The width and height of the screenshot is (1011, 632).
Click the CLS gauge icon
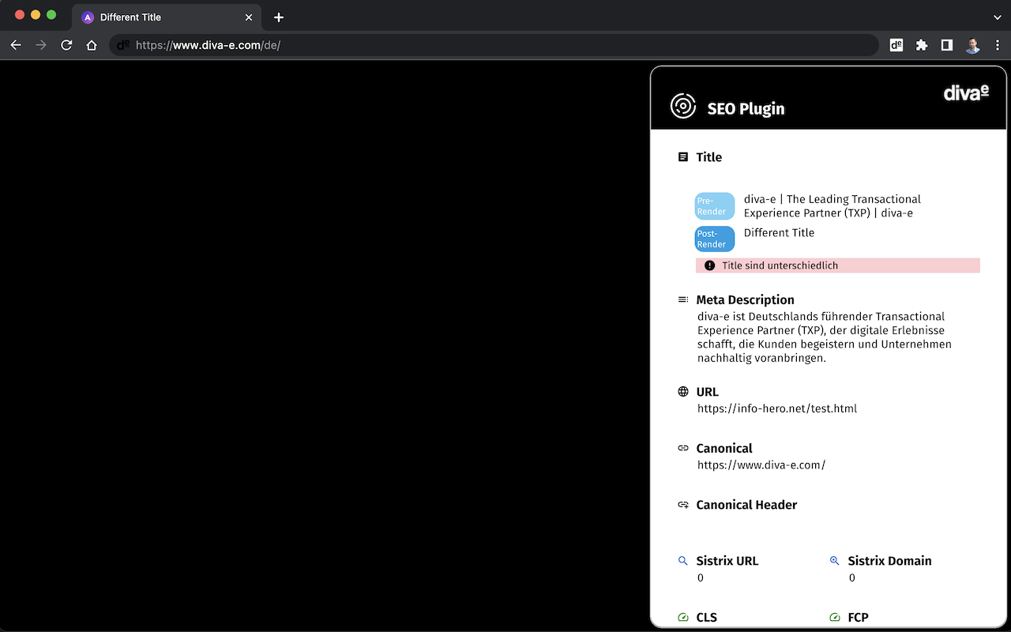pyautogui.click(x=683, y=618)
